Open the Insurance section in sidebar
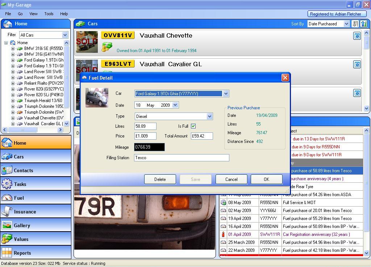This screenshot has width=371, height=267. pos(36,212)
